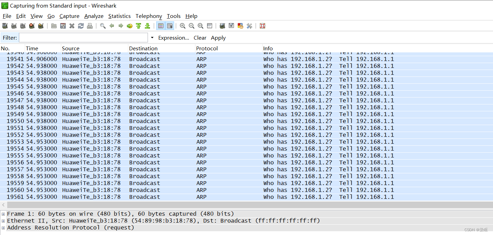Sort by the Destination column header

(162, 48)
